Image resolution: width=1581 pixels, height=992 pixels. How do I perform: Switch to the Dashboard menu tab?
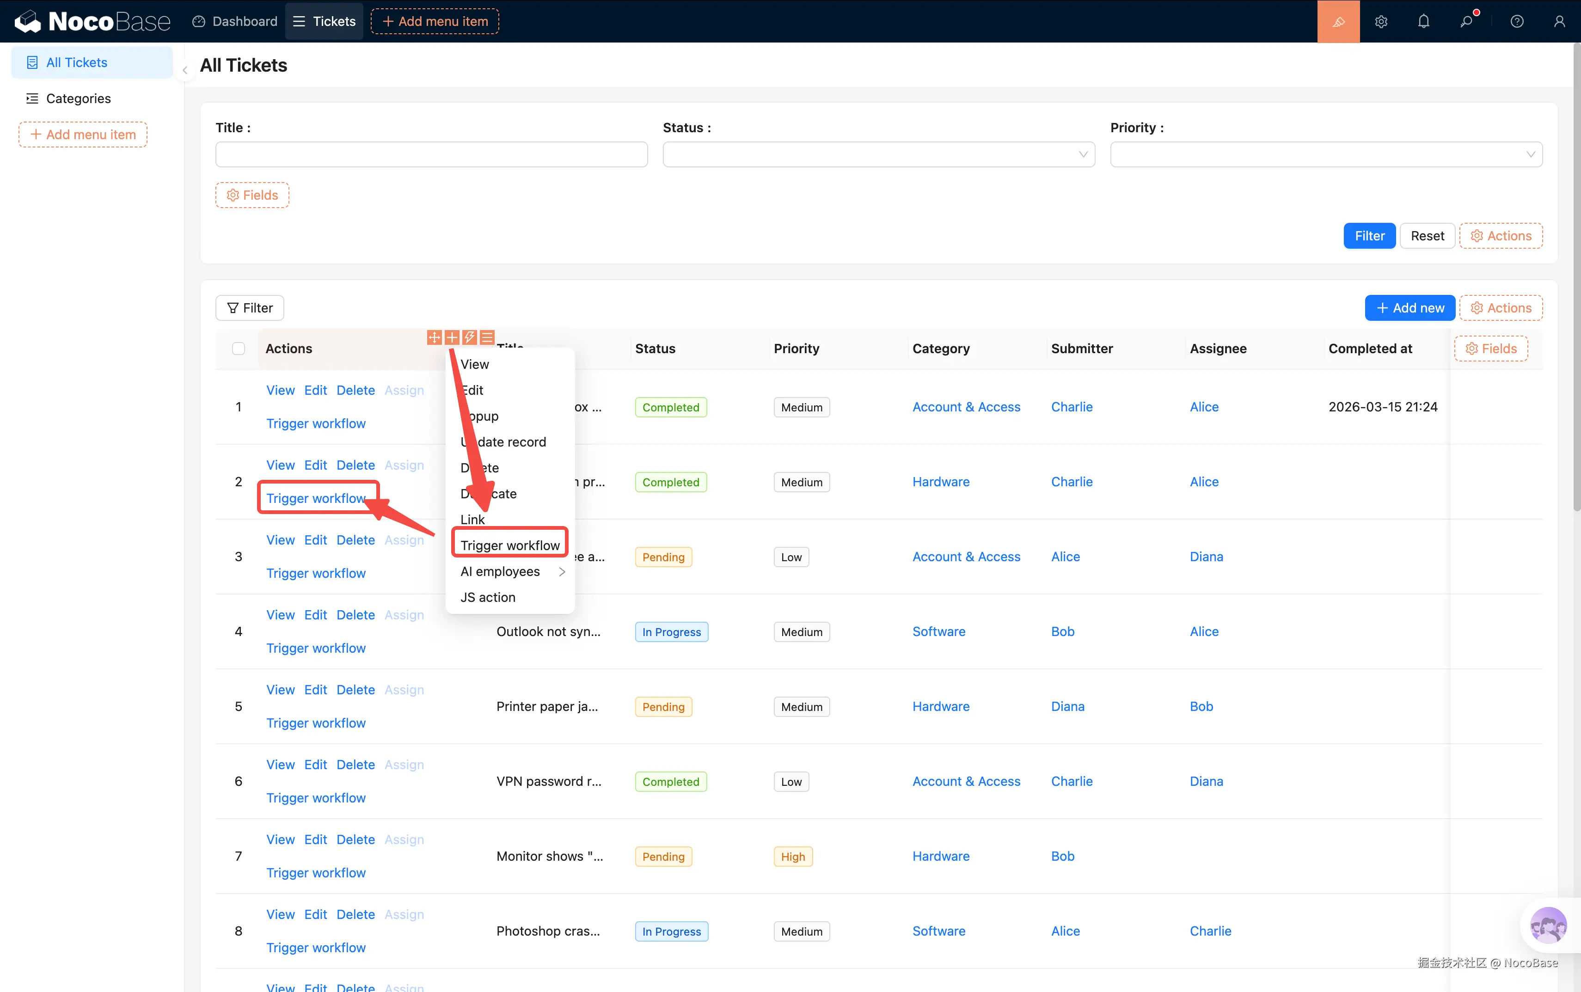click(235, 21)
